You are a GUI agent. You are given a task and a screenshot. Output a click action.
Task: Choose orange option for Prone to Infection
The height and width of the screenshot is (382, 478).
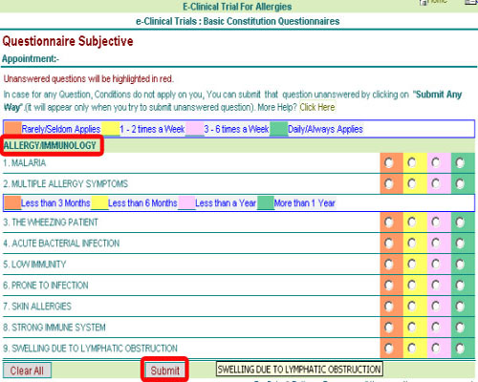(x=388, y=286)
